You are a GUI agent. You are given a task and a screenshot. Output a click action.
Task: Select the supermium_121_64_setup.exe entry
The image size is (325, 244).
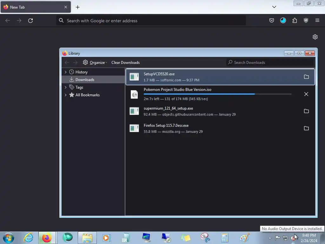[220, 111]
